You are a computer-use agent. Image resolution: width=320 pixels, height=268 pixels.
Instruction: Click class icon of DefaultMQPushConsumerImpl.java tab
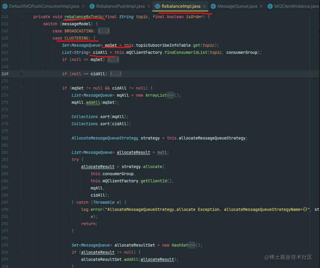tap(5, 6)
